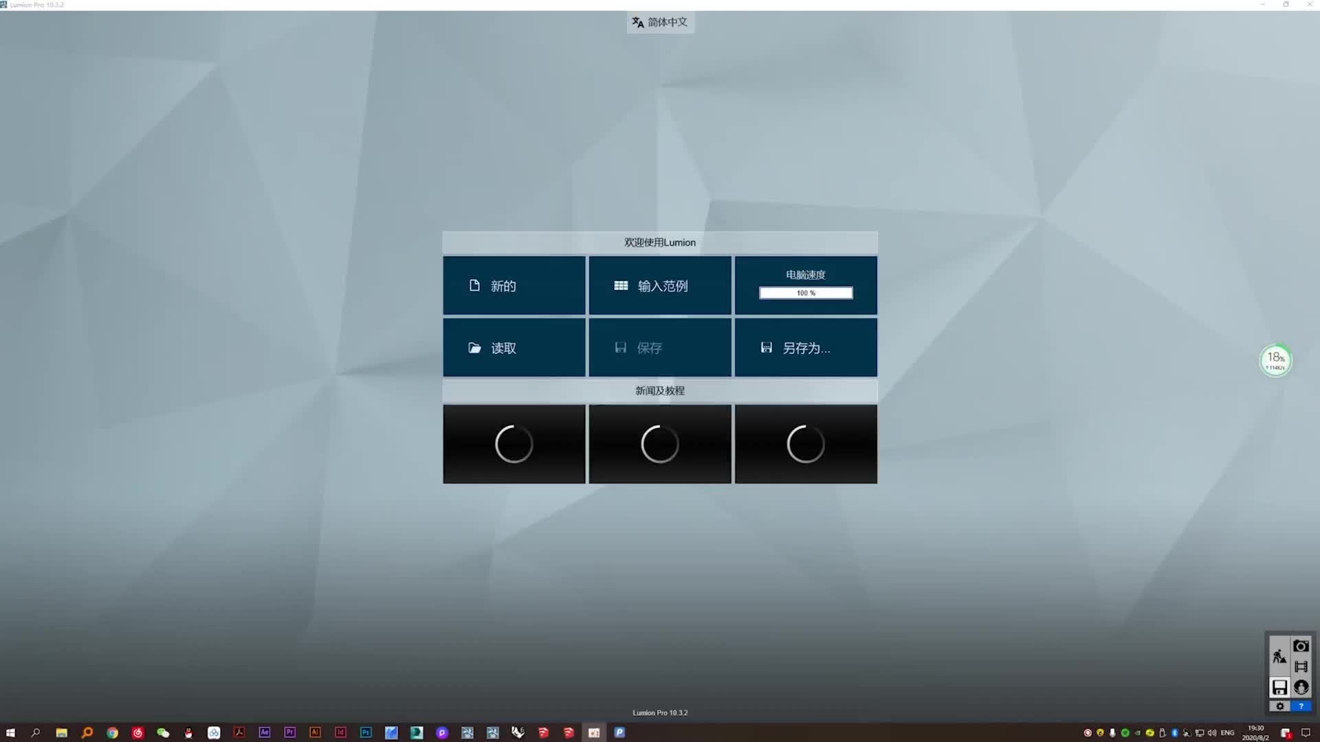
Task: Open NetEase Cloud Music in taskbar
Action: pos(137,732)
